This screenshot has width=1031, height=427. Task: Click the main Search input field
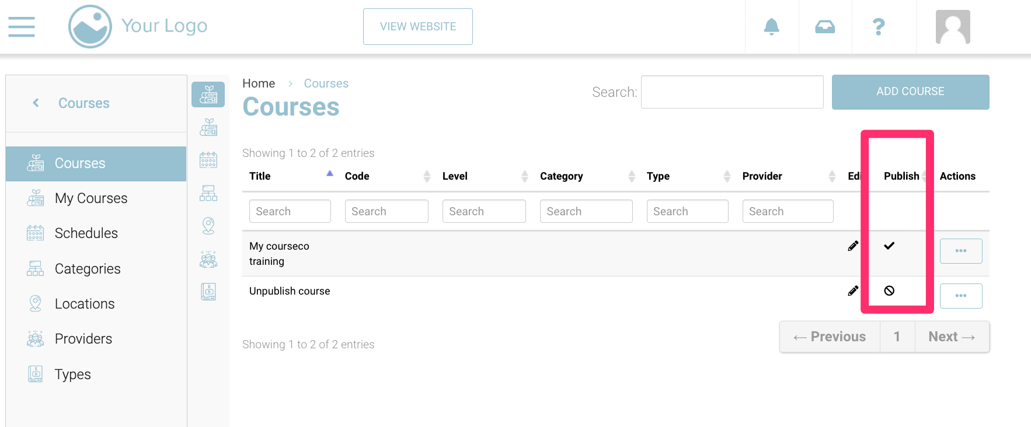tap(732, 92)
